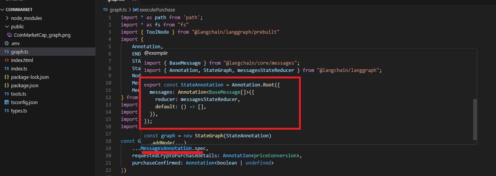
Task: Open index.ts file
Action: (x=19, y=68)
